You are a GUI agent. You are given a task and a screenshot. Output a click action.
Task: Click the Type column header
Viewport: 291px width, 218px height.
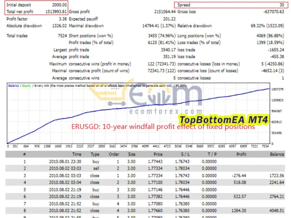point(95,154)
